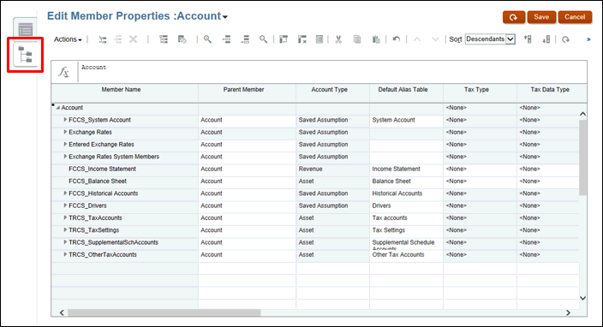Collapse the Account root member

pyautogui.click(x=57, y=108)
